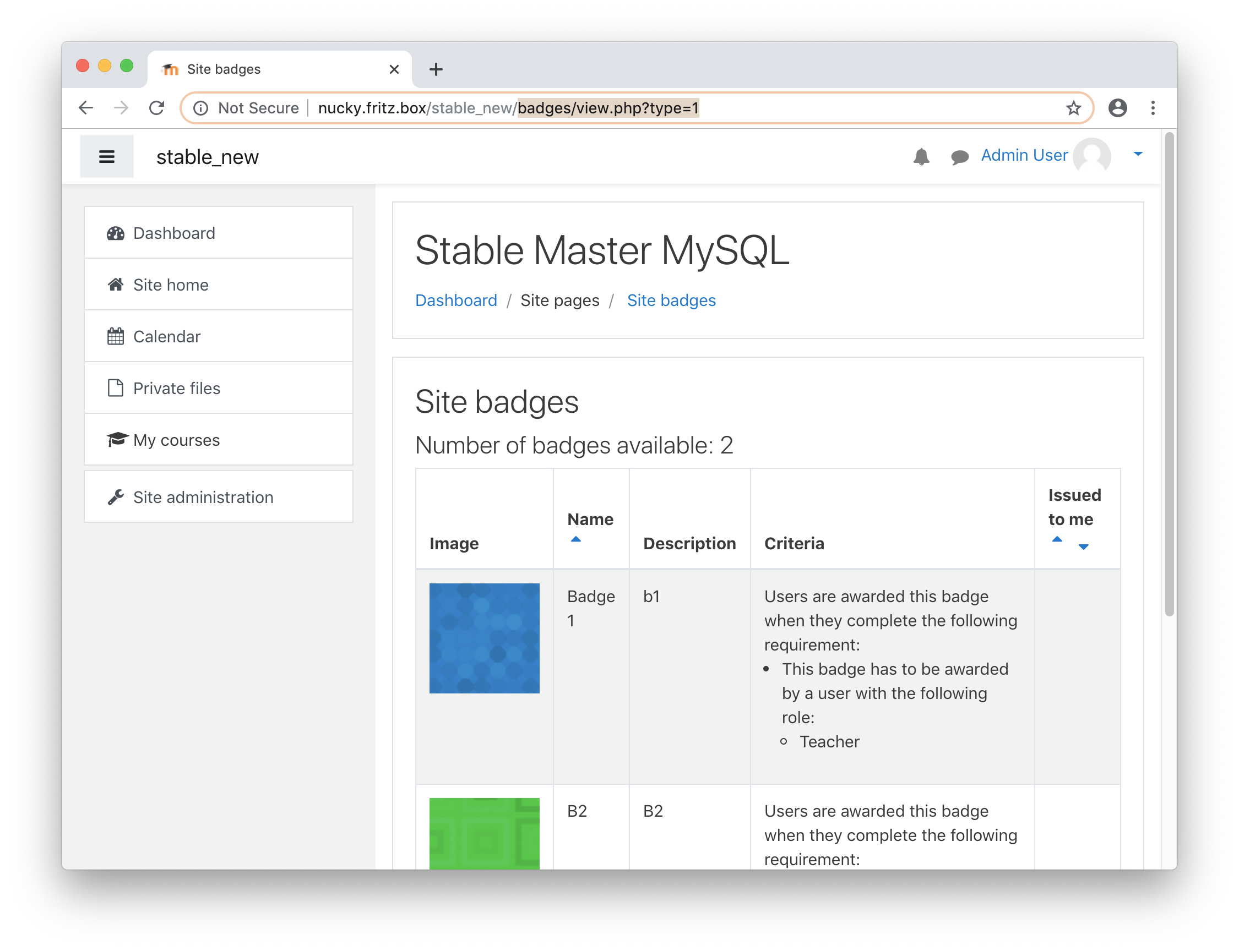The height and width of the screenshot is (951, 1239).
Task: Click the Calendar grid icon
Action: (116, 336)
